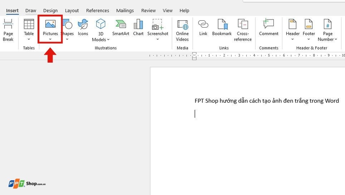This screenshot has height=195, width=345.
Task: Expand the Table dropdown
Action: pyautogui.click(x=29, y=39)
